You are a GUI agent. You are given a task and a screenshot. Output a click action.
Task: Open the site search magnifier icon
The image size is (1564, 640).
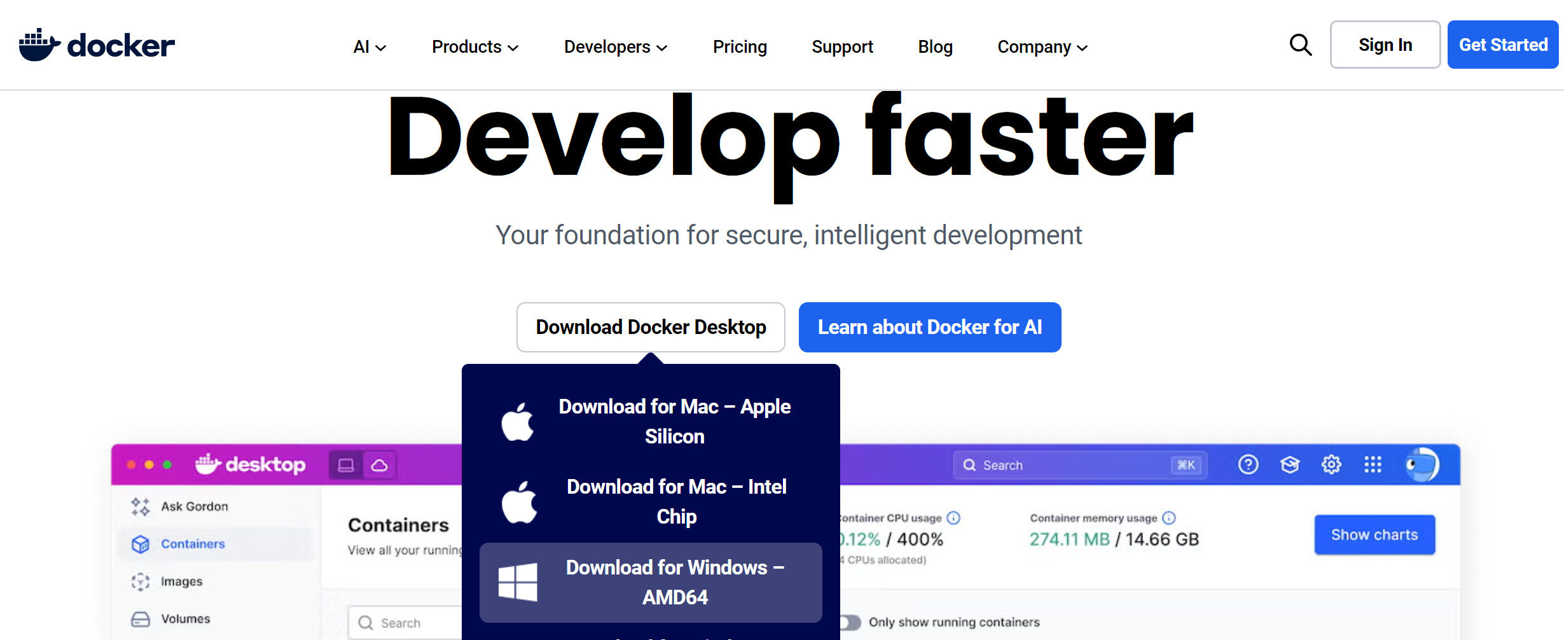pyautogui.click(x=1301, y=45)
